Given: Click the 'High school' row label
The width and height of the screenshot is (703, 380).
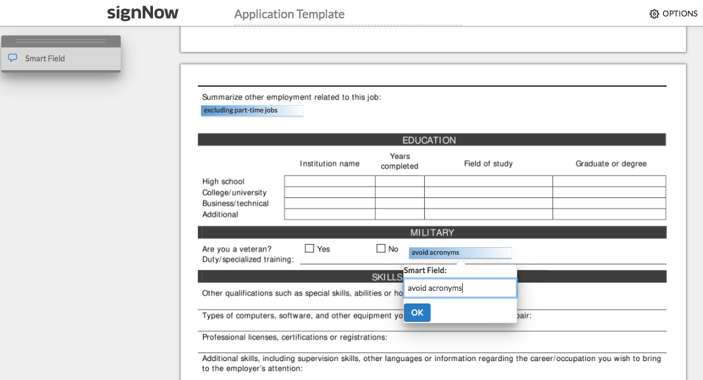Looking at the screenshot, I should (x=223, y=181).
